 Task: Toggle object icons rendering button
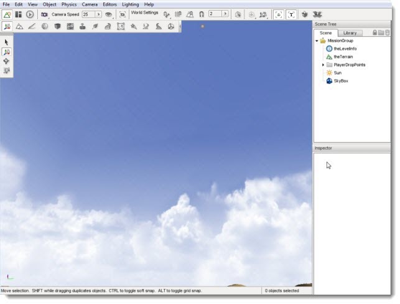pos(279,15)
